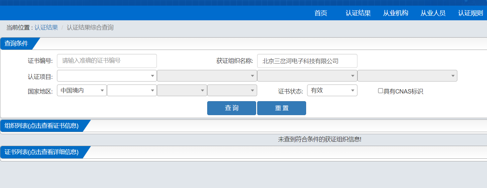Click the 未查到符合条件的获证组织信息 message

click(320, 139)
